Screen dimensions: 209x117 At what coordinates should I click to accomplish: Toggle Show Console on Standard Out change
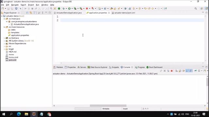tap(187, 71)
